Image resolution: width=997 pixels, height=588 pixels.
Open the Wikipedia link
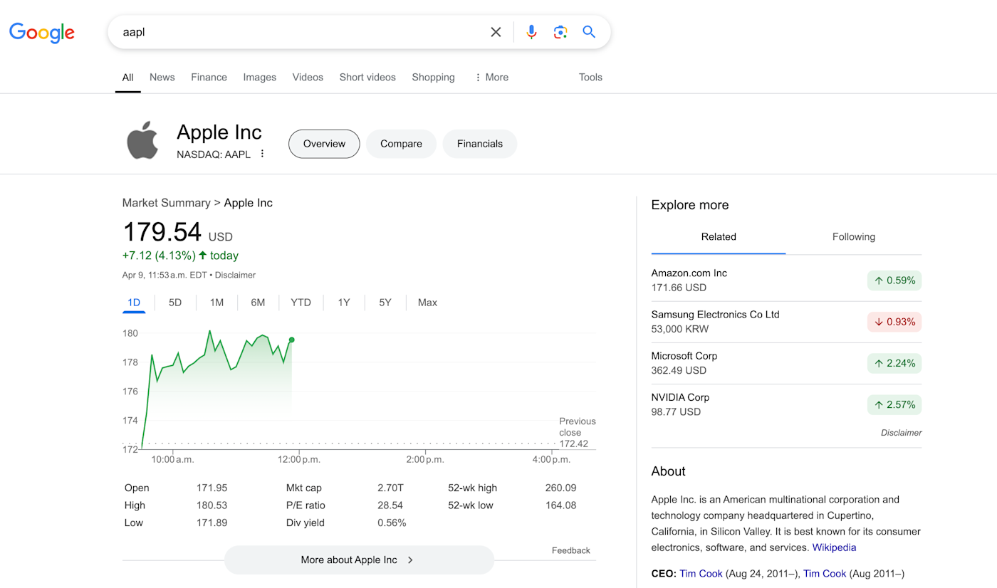(834, 547)
